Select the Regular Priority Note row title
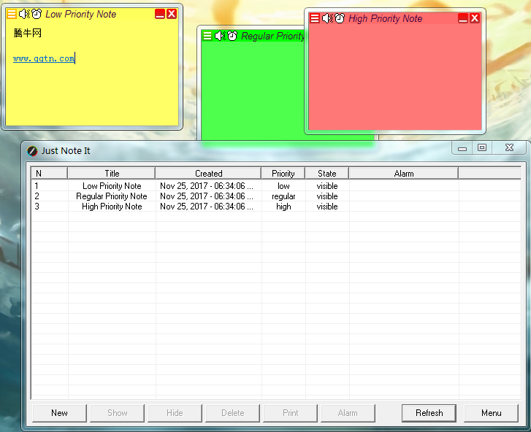The width and height of the screenshot is (531, 432). click(x=112, y=196)
